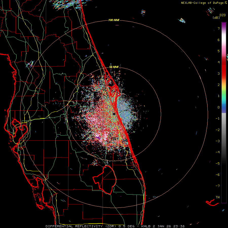Select the 1 value on the color scale
Screen dimensions: 228x228
[x=219, y=96]
